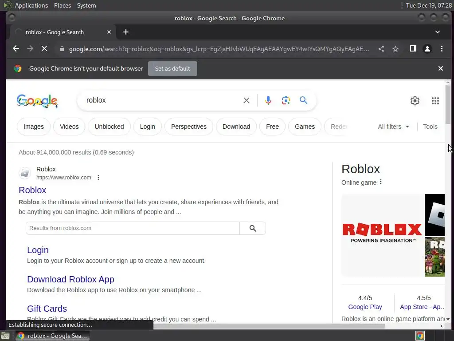Image resolution: width=454 pixels, height=341 pixels.
Task: Select the Unblocked filter chip
Action: (x=109, y=127)
